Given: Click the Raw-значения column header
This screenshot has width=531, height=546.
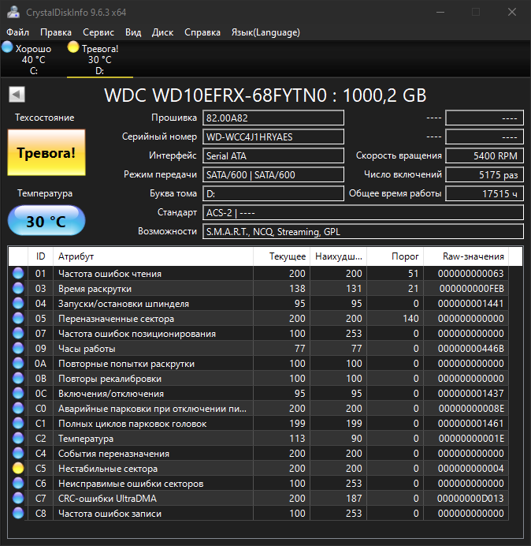Looking at the screenshot, I should click(x=466, y=256).
